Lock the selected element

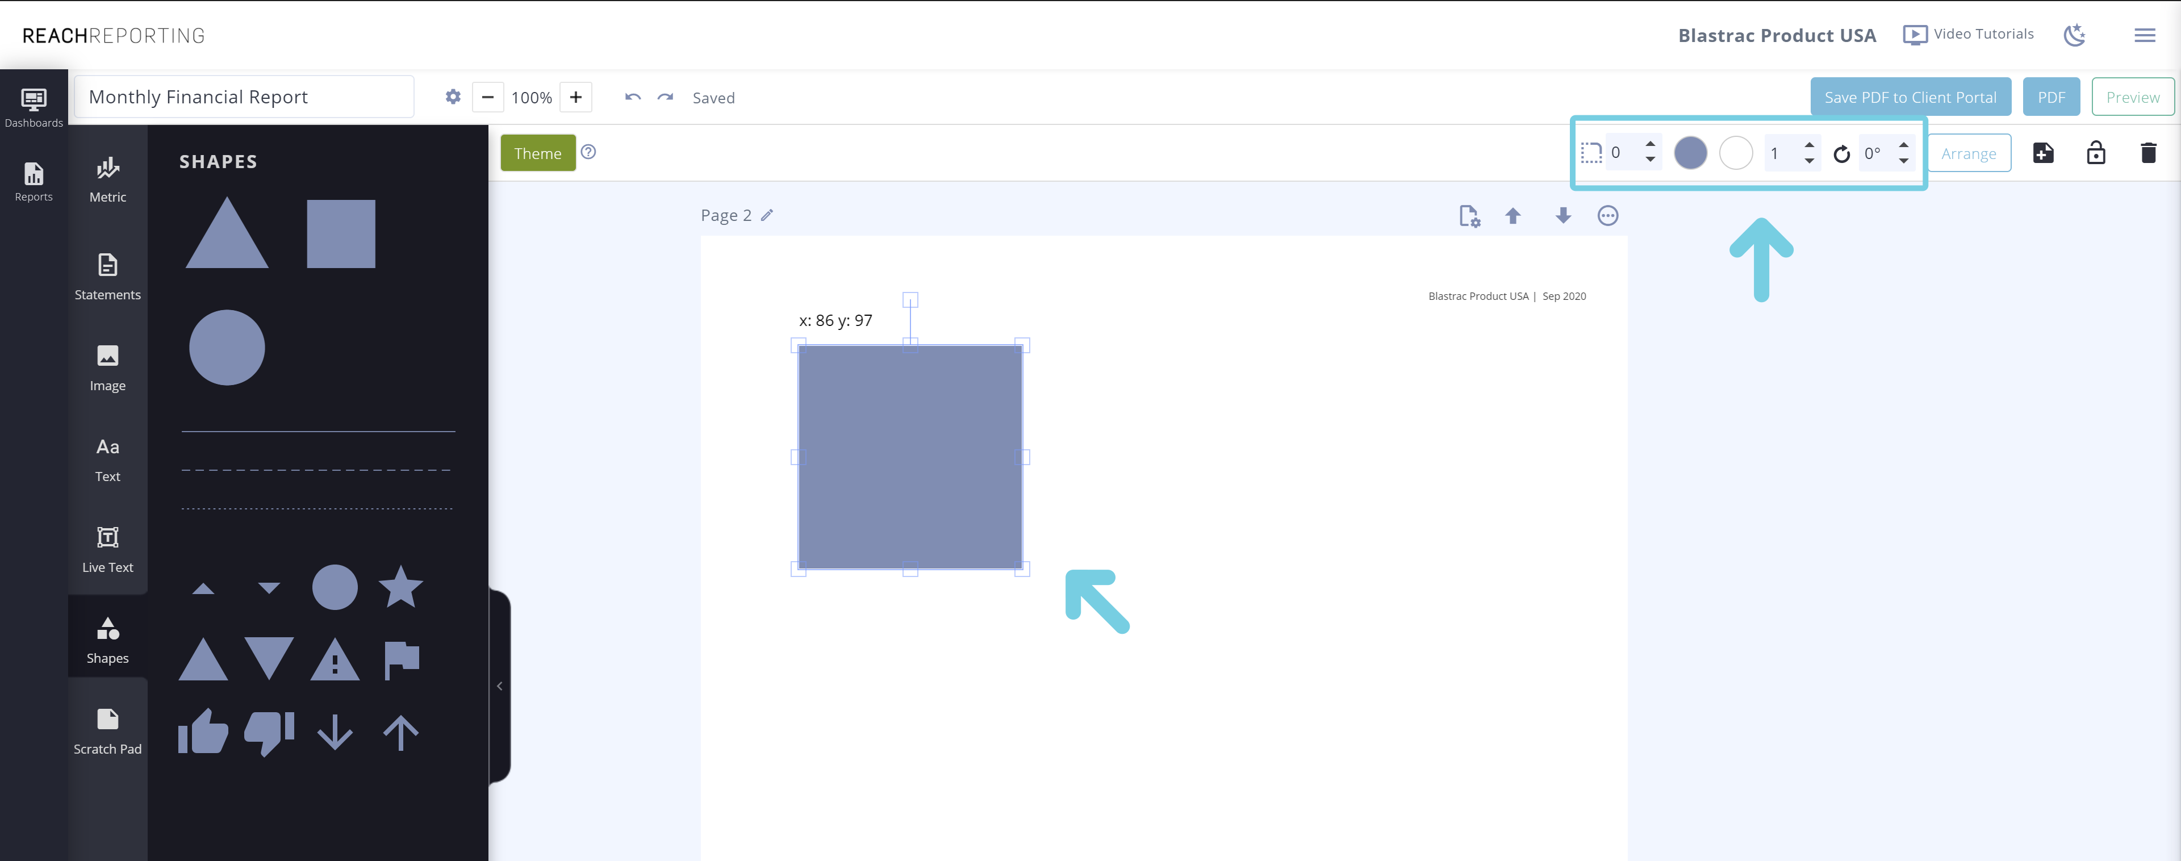tap(2095, 152)
